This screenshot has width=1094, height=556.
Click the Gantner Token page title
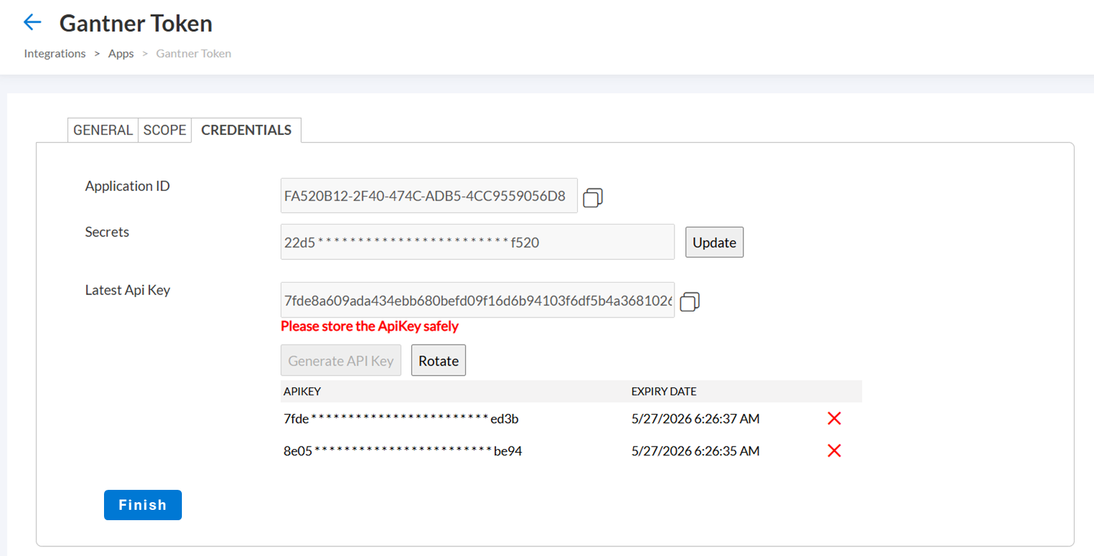click(x=136, y=23)
